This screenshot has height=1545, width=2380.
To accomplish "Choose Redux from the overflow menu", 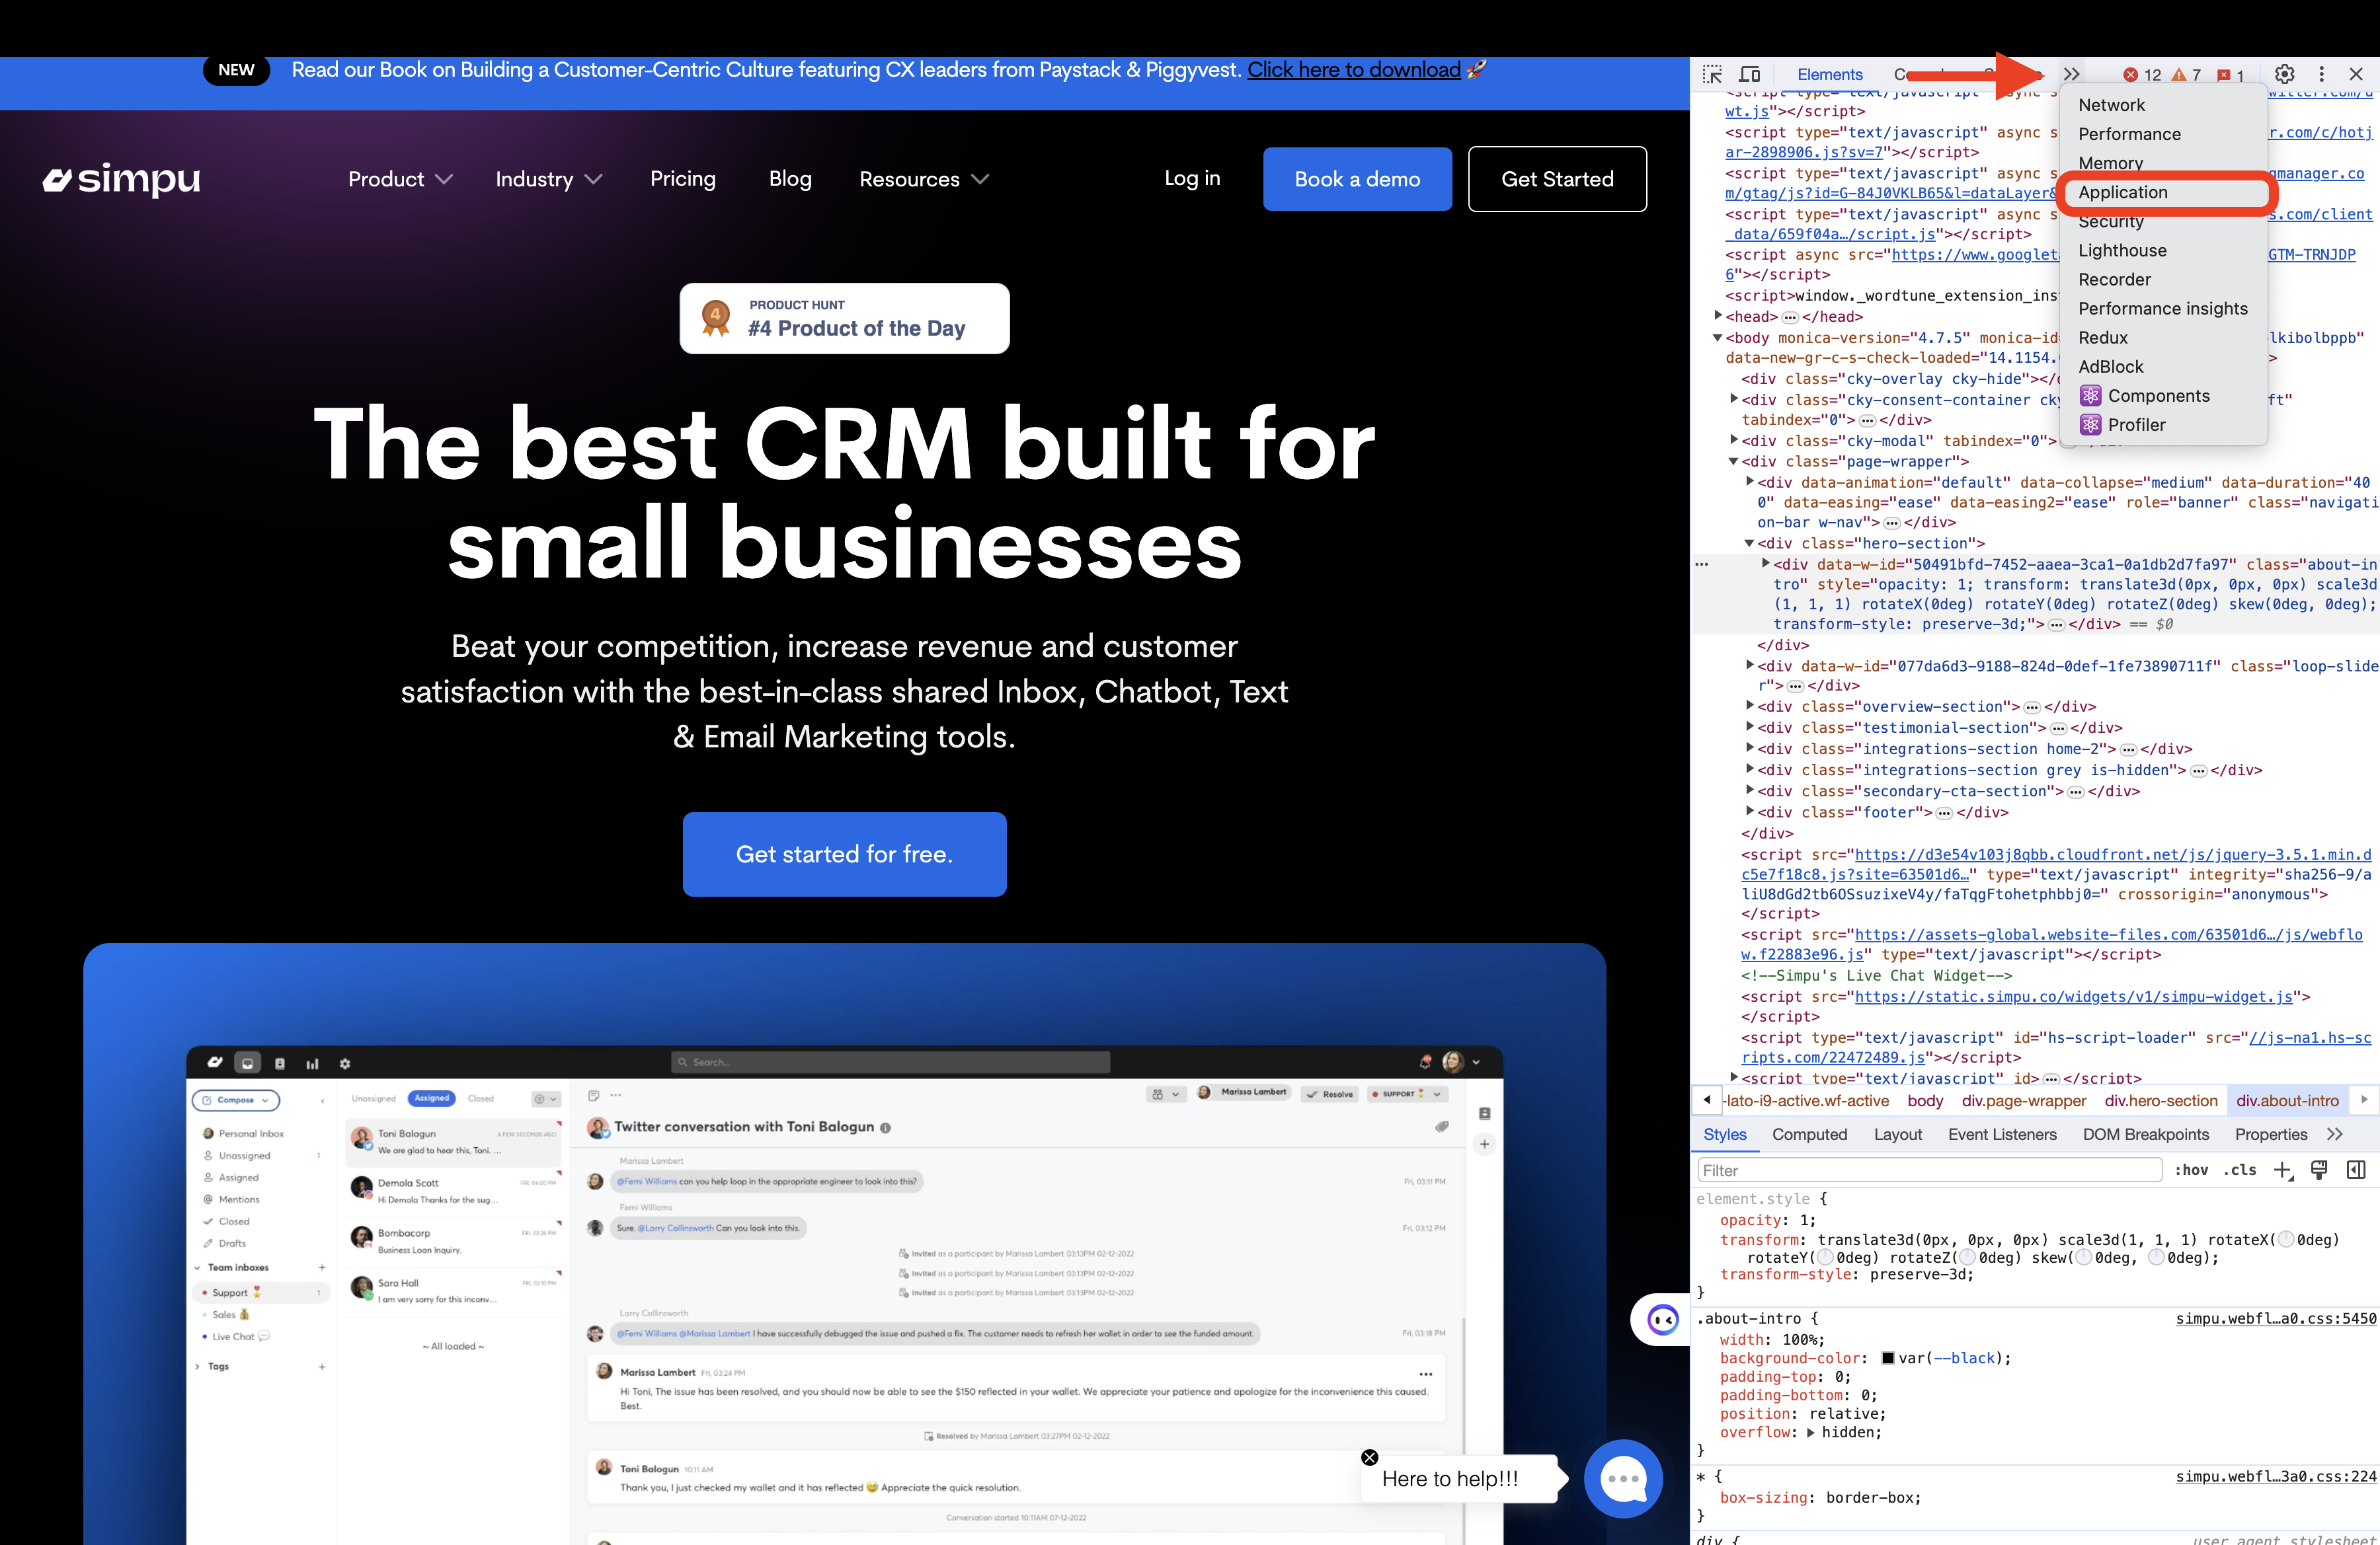I will (x=2102, y=338).
